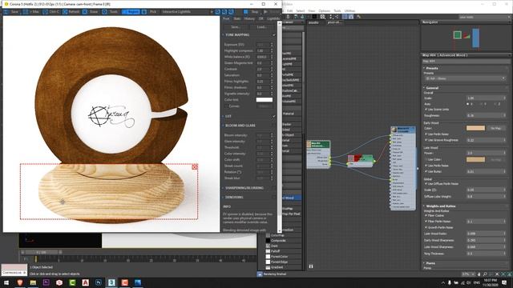The image size is (513, 288).
Task: Open Photoshop from the taskbar
Action: click(x=98, y=282)
